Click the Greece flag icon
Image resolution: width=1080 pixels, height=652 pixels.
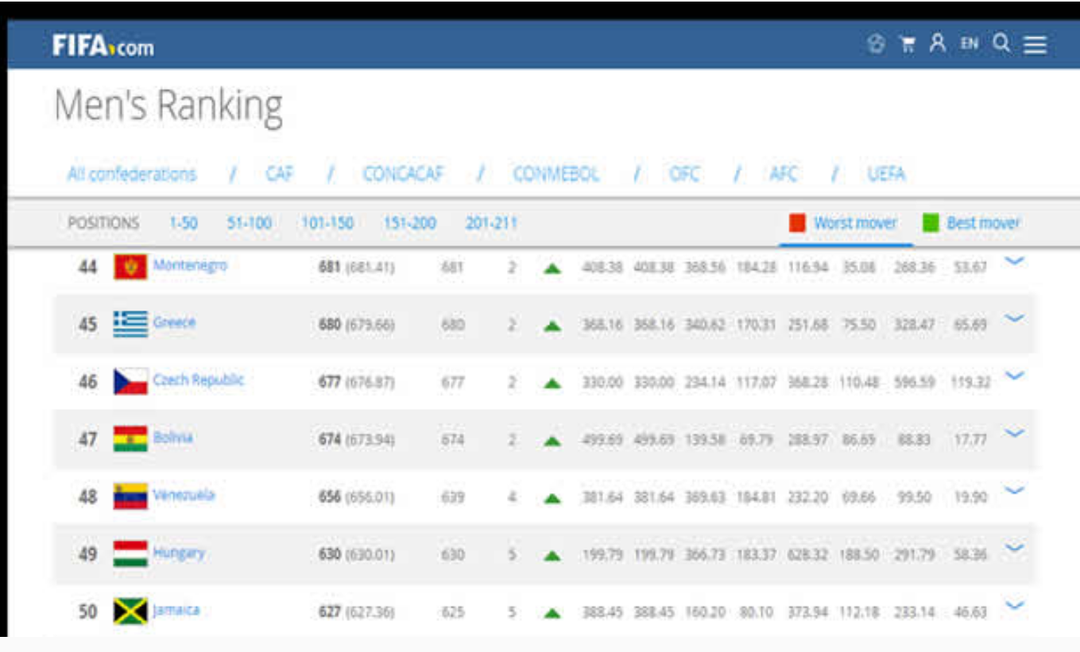point(130,324)
